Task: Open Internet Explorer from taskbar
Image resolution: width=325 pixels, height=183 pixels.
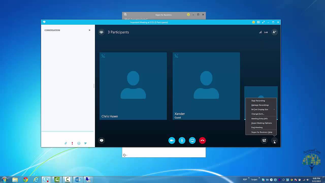Action: pyautogui.click(x=36, y=180)
